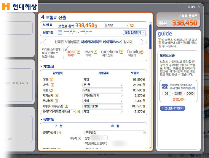Image resolution: width=209 pixels, height=158 pixels.
Task: Open the 대인II 무한 amount dropdown
Action: tap(103, 85)
